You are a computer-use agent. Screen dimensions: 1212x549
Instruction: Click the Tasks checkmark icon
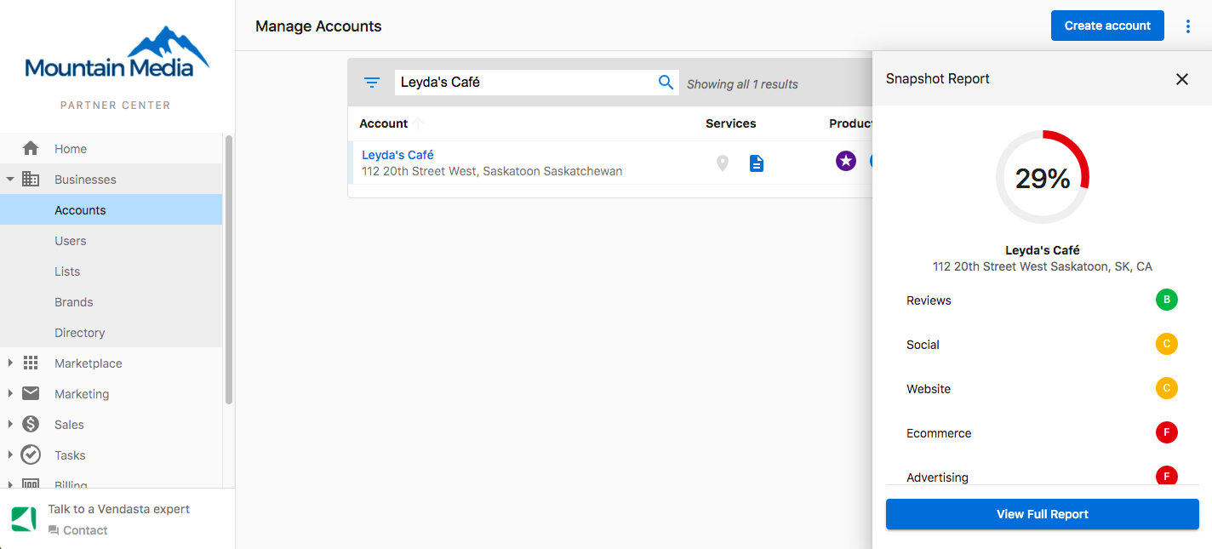(31, 455)
